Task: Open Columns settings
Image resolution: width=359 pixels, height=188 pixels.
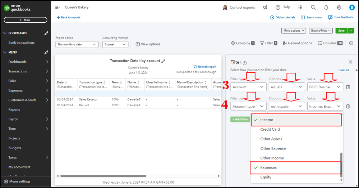Action: 330,43
